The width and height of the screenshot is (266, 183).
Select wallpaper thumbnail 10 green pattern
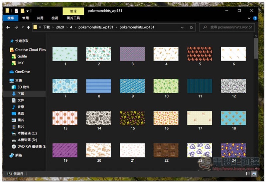[166, 86]
